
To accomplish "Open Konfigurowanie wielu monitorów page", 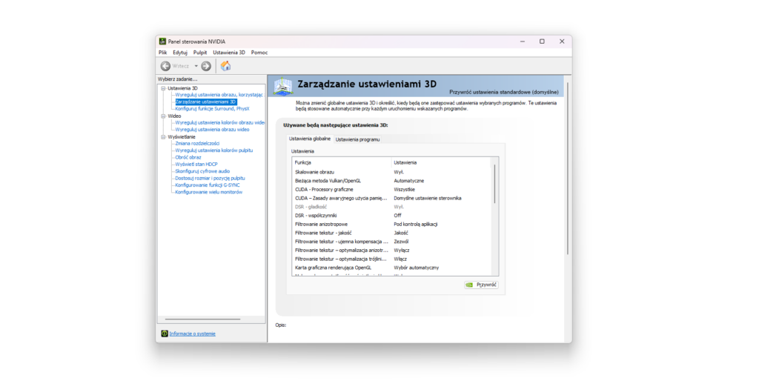I will [208, 192].
